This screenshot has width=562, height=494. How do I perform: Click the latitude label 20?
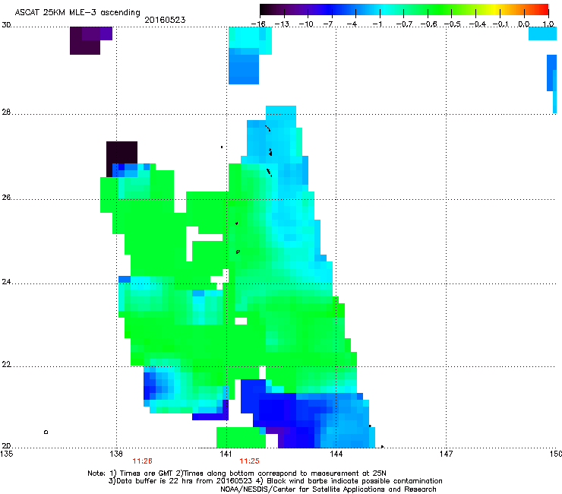[x=6, y=445]
